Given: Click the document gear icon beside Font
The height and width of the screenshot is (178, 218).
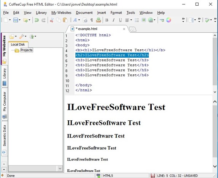Looking at the screenshot, I should point(85,20).
